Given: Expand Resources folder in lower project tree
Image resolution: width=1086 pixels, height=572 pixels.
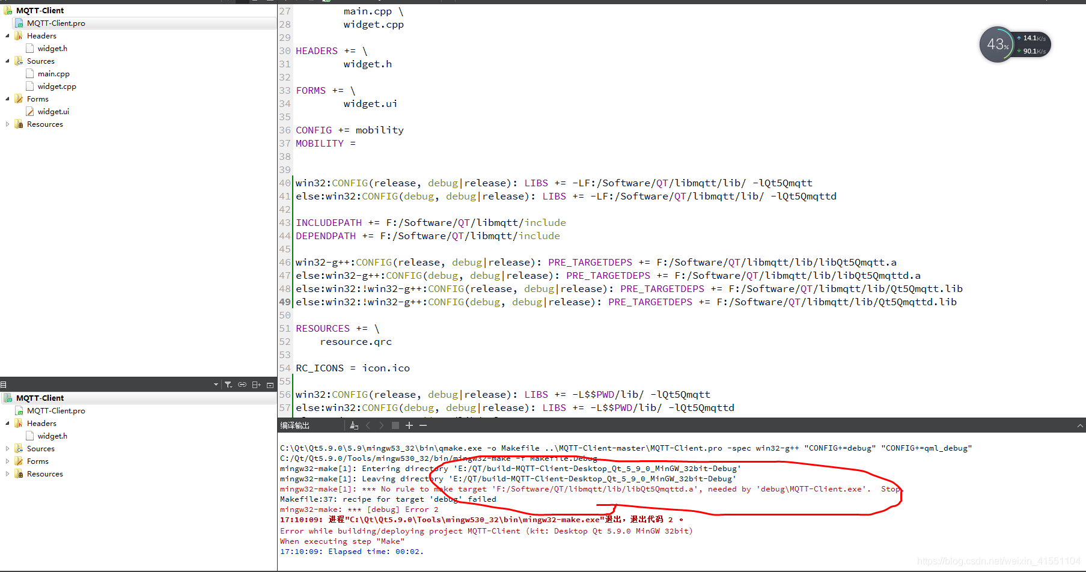Looking at the screenshot, I should pos(7,474).
